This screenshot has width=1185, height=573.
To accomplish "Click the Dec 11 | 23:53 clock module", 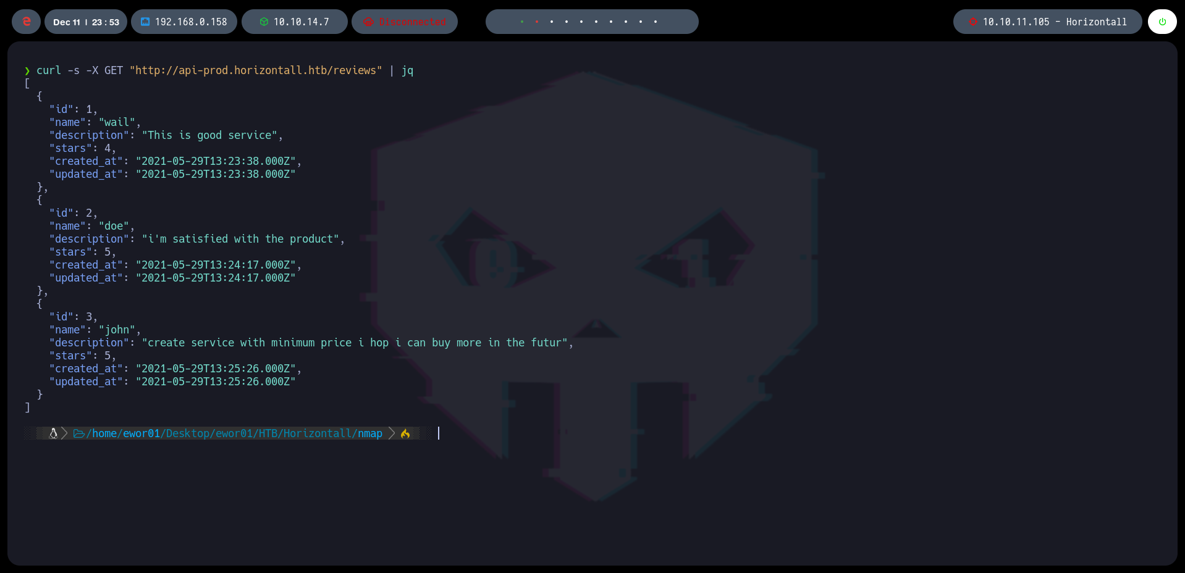I will pyautogui.click(x=86, y=22).
